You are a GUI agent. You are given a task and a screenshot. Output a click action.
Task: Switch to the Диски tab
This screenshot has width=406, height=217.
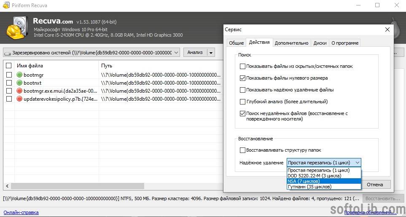coord(320,43)
